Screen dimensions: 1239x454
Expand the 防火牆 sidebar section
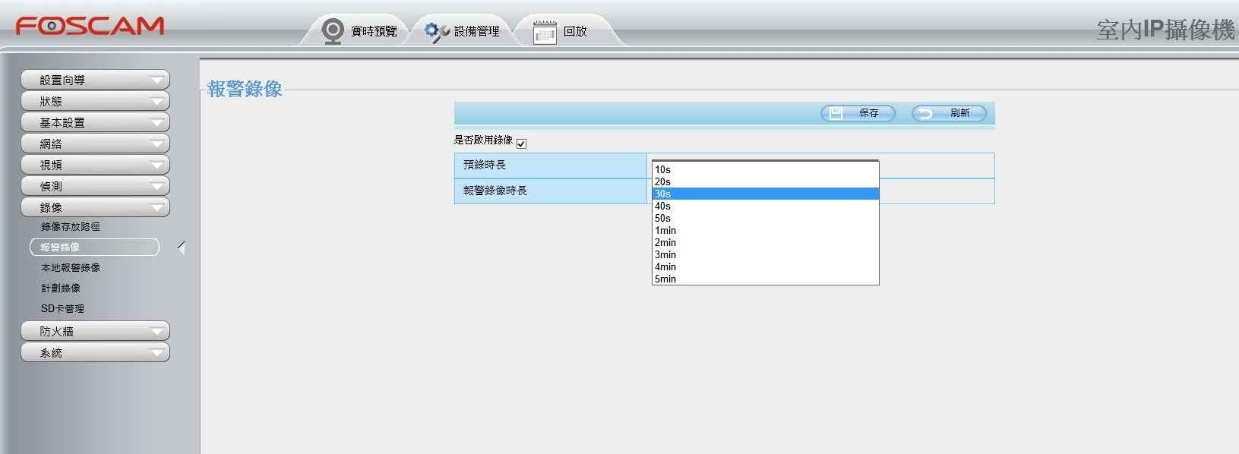click(96, 331)
